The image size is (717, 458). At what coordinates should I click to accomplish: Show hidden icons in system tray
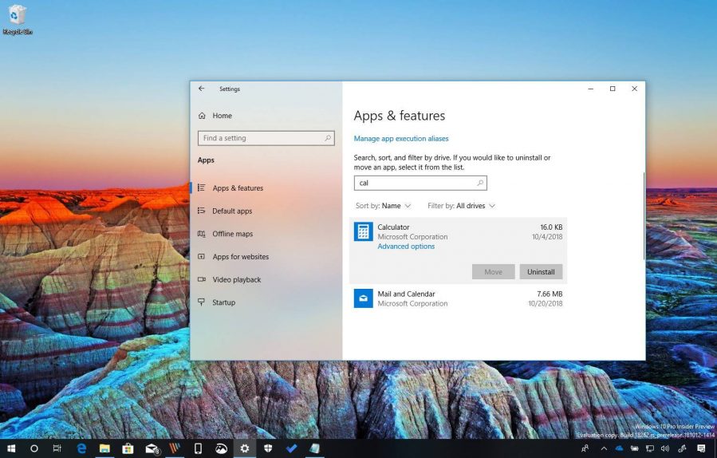pyautogui.click(x=604, y=448)
